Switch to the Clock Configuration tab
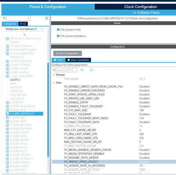Image resolution: width=176 pixels, height=175 pixels. click(x=135, y=7)
